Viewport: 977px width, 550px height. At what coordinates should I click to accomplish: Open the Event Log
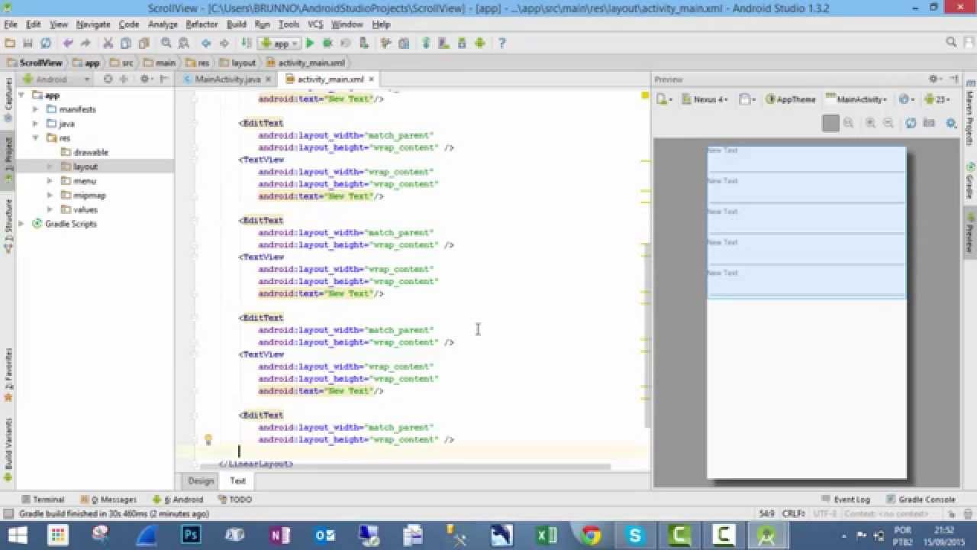click(x=846, y=500)
